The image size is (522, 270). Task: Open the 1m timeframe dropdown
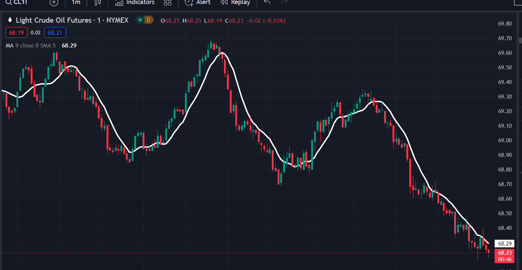[x=76, y=3]
